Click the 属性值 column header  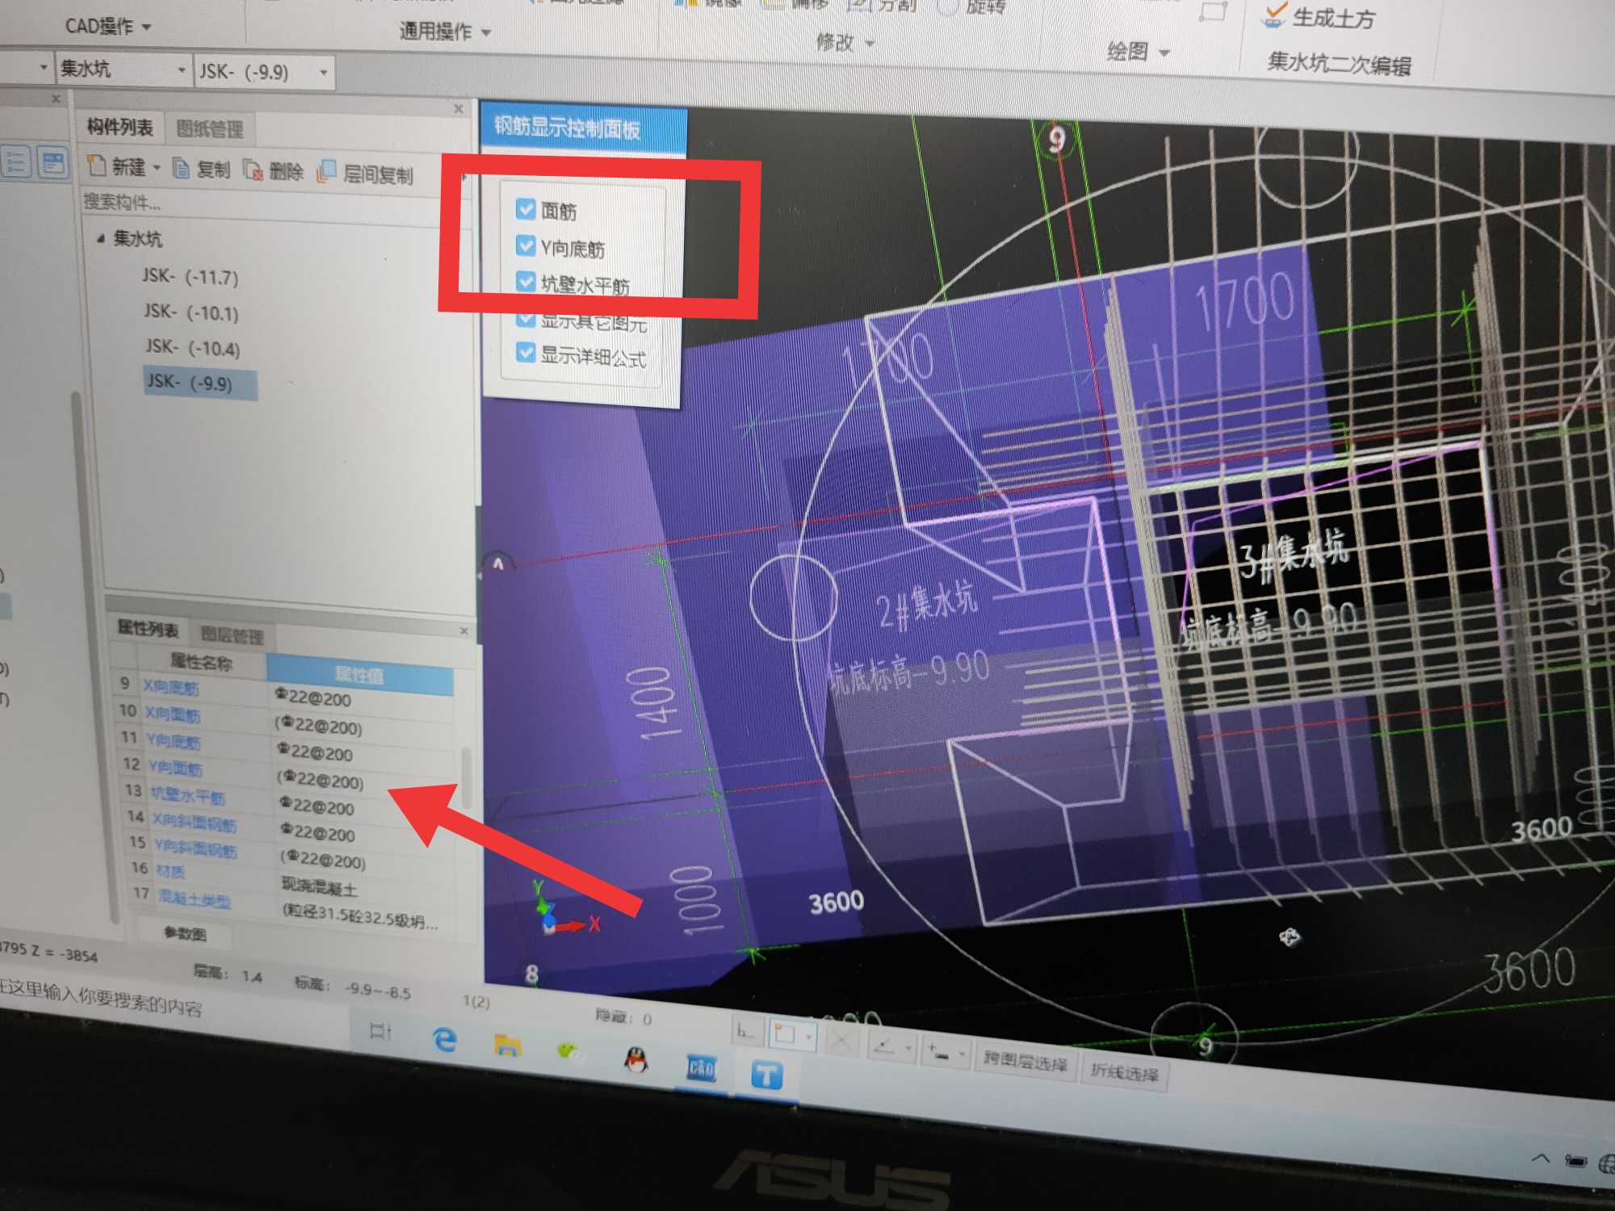pos(359,674)
